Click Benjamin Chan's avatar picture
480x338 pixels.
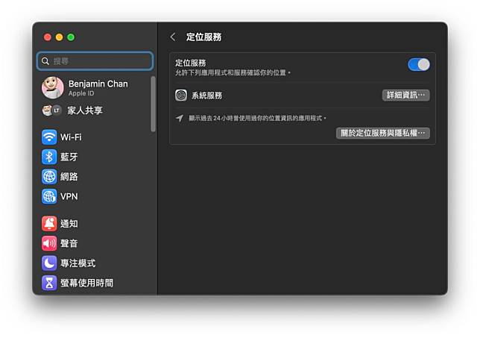tap(52, 88)
